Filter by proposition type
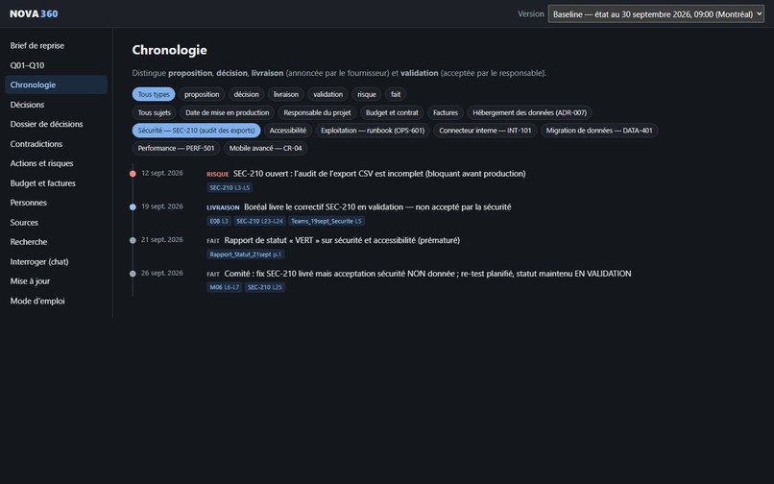This screenshot has height=484, width=774. [202, 94]
